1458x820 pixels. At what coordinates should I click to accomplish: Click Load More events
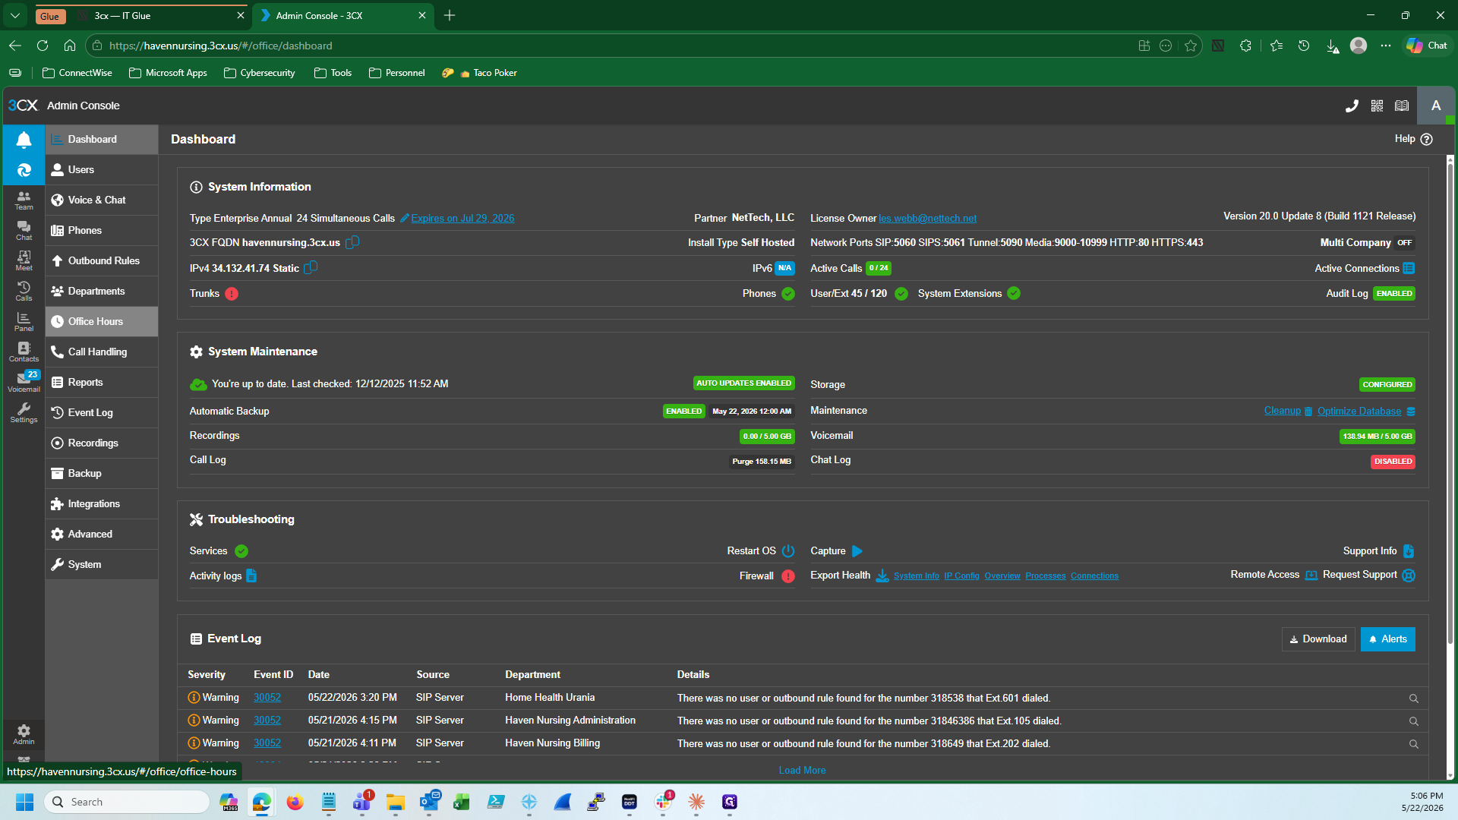[x=802, y=771]
